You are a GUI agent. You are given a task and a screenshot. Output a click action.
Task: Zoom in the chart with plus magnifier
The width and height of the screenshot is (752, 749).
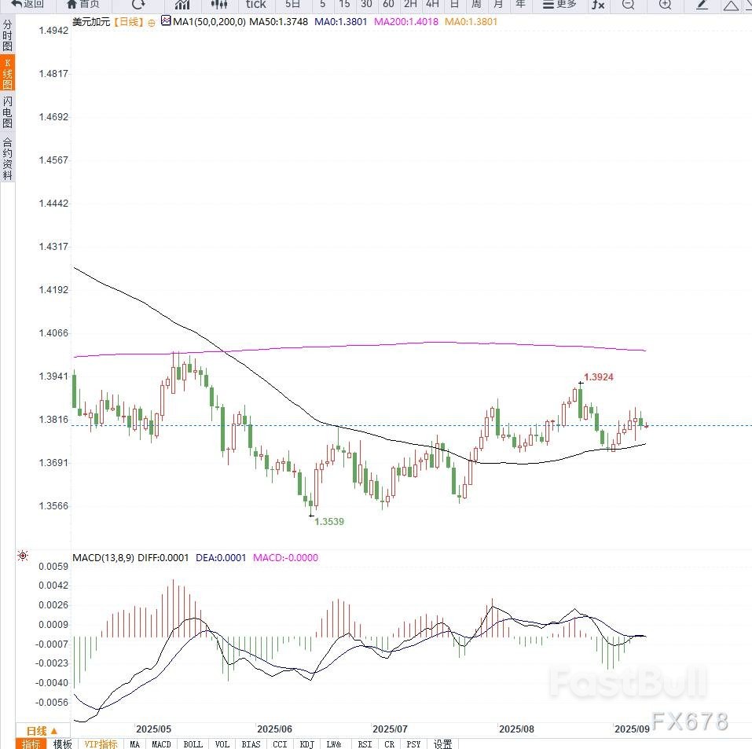pyautogui.click(x=665, y=5)
